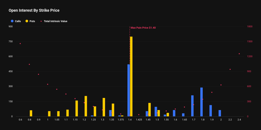Select the blue Calls bar at 1.7
The image size is (261, 130).
click(192, 106)
